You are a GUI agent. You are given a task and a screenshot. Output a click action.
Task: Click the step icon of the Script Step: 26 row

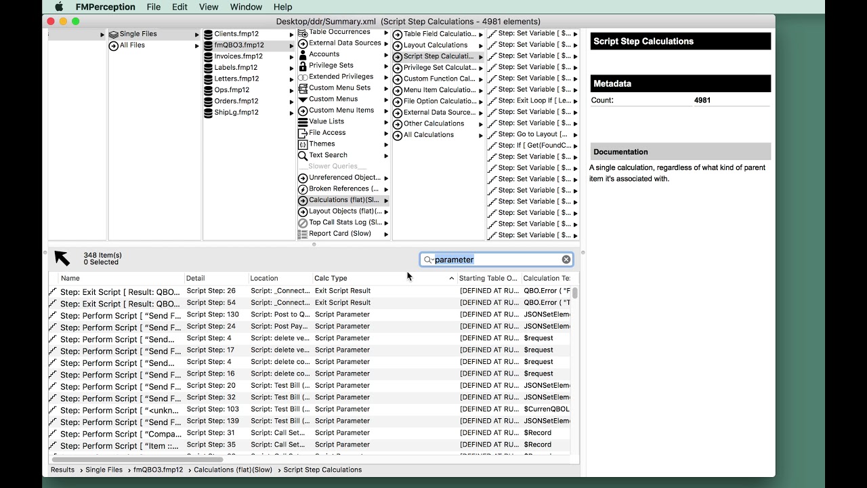click(53, 291)
